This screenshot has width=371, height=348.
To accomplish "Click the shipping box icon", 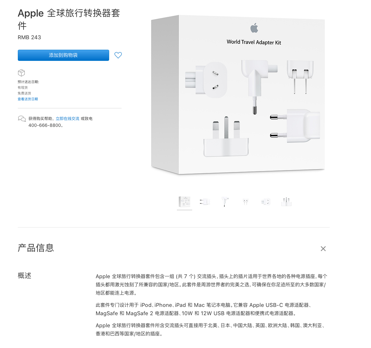I will pyautogui.click(x=21, y=73).
